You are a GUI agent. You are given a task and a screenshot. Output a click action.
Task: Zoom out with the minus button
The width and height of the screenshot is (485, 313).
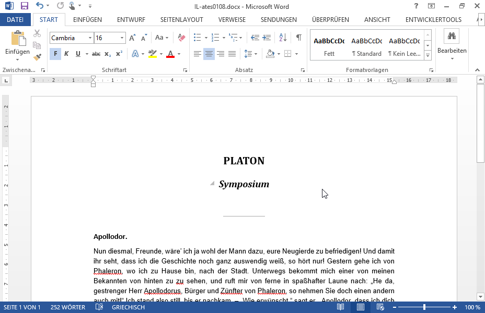pyautogui.click(x=395, y=307)
